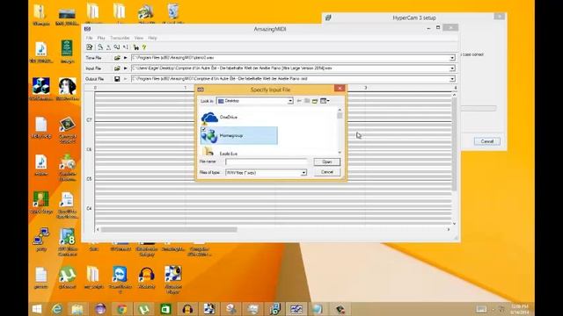Switch to AmazingMIDI taskbar button
Viewport: 563px width, 316px height.
296,309
